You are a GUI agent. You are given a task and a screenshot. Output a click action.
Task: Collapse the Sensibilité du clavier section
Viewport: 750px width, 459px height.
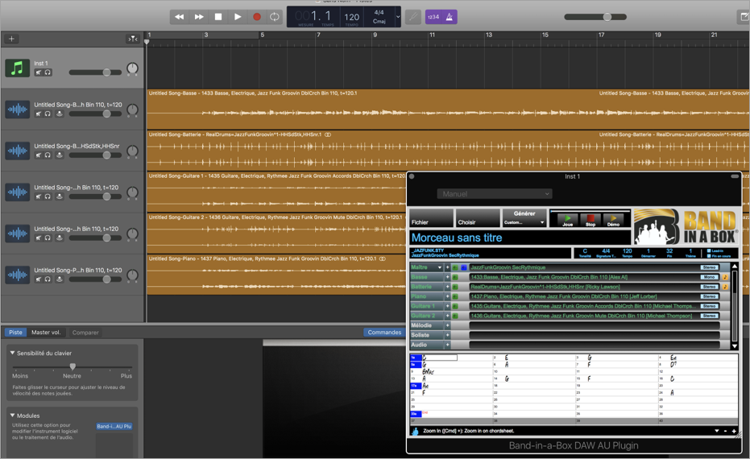pyautogui.click(x=13, y=353)
